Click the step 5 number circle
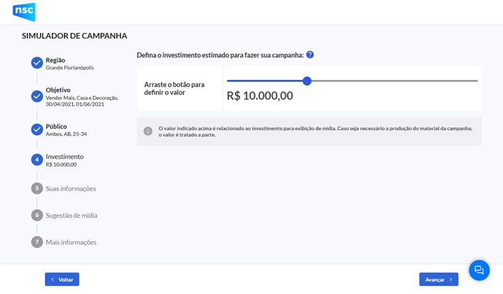The image size is (503, 294). pyautogui.click(x=37, y=188)
